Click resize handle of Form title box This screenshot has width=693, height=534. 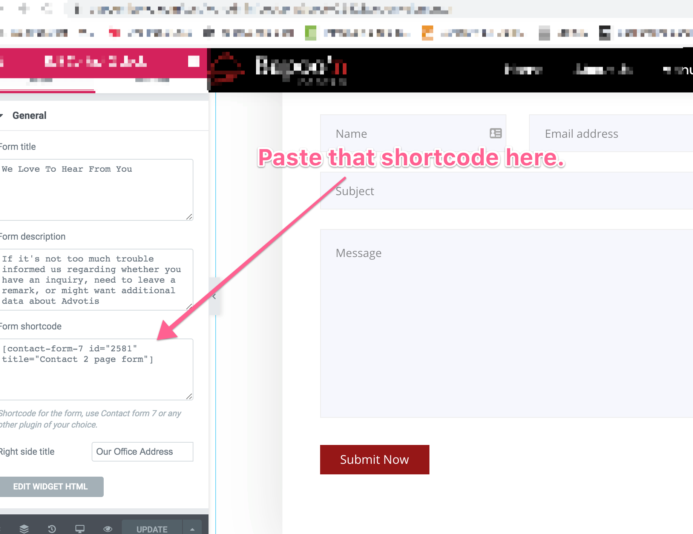point(189,217)
